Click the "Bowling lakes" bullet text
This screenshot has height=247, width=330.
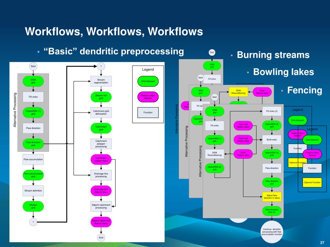[284, 72]
